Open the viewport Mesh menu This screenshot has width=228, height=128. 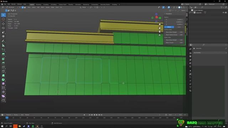[x=42, y=7]
